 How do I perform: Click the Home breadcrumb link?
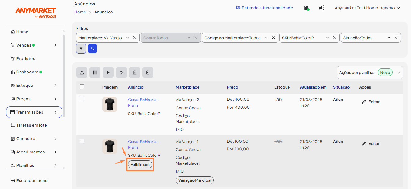tap(80, 12)
